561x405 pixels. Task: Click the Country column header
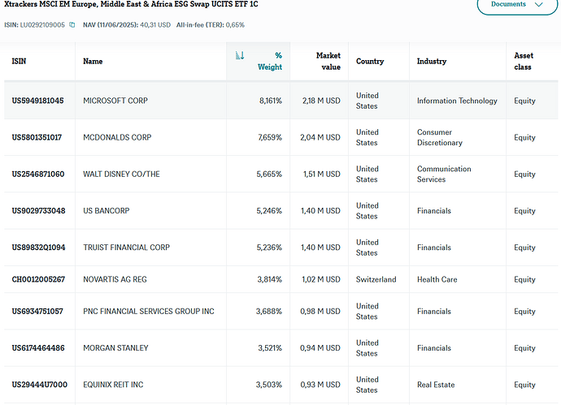[x=370, y=61]
